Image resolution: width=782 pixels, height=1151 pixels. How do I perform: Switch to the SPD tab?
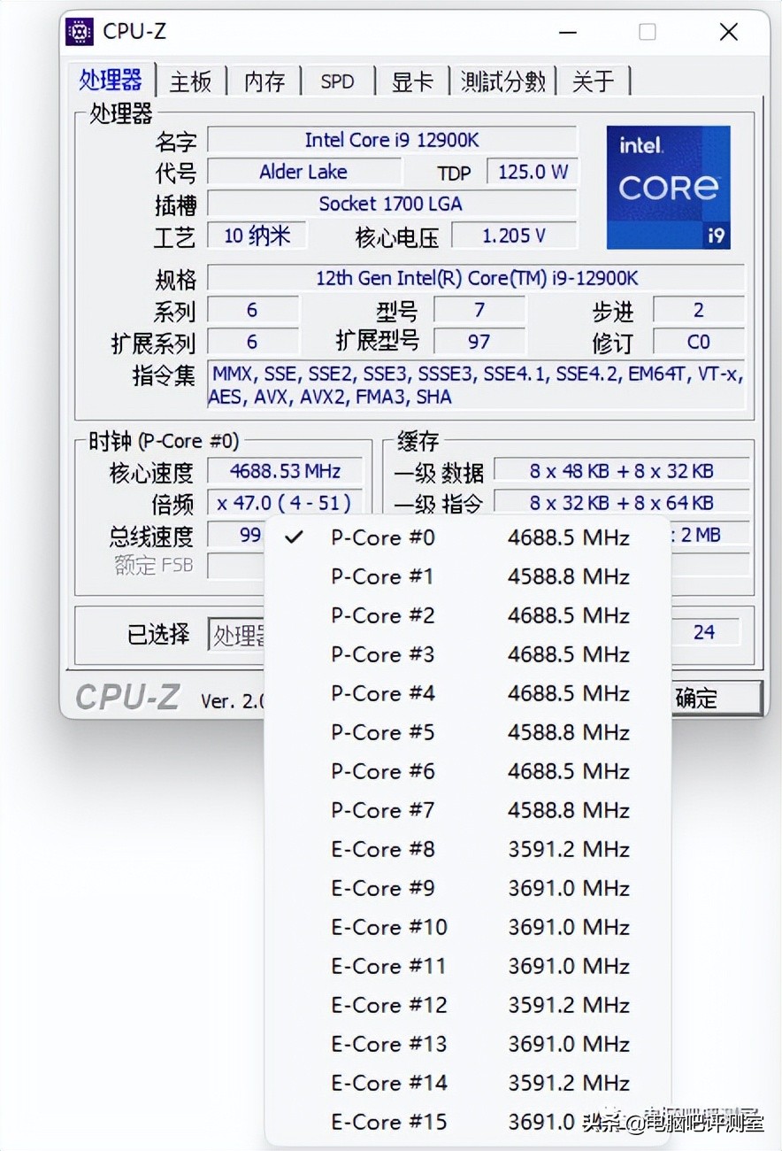point(337,81)
